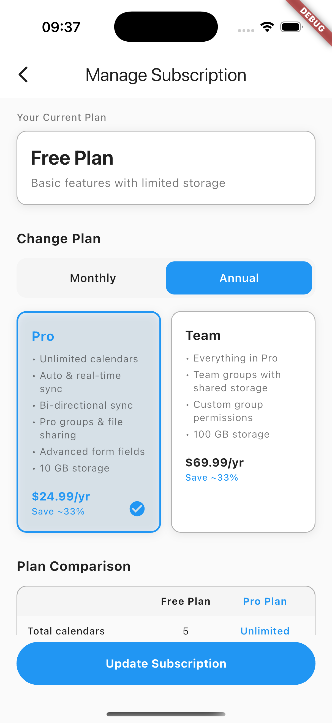The image size is (332, 723).
Task: Tap the Save ~33% label under Team
Action: point(212,477)
